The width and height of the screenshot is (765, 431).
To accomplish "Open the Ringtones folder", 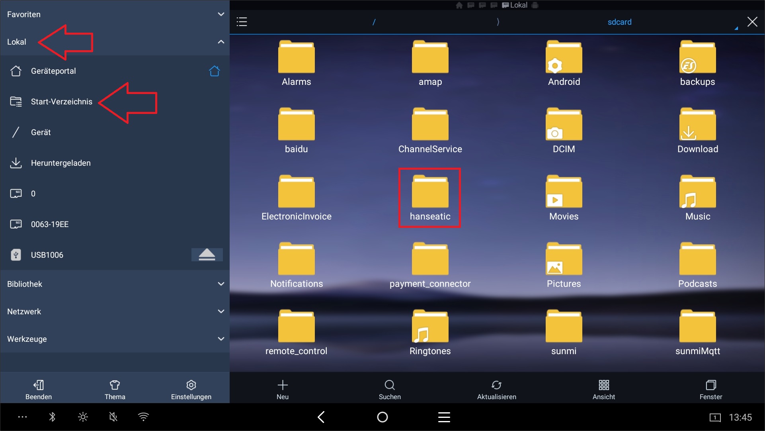I will 430,333.
